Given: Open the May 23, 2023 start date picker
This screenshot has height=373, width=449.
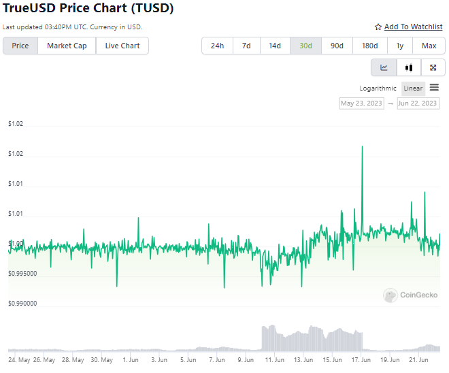Looking at the screenshot, I should pyautogui.click(x=362, y=103).
